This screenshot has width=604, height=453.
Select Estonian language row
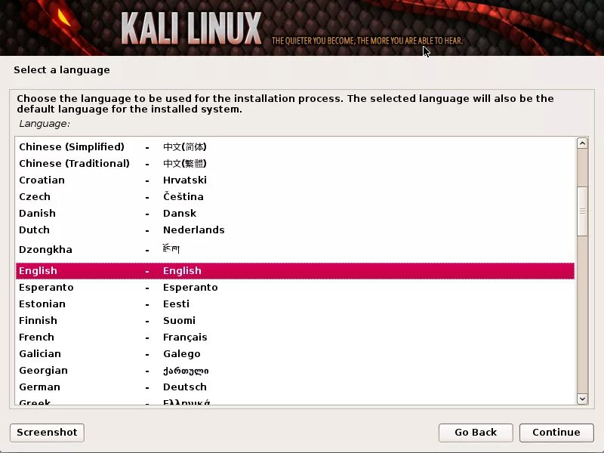pyautogui.click(x=295, y=304)
